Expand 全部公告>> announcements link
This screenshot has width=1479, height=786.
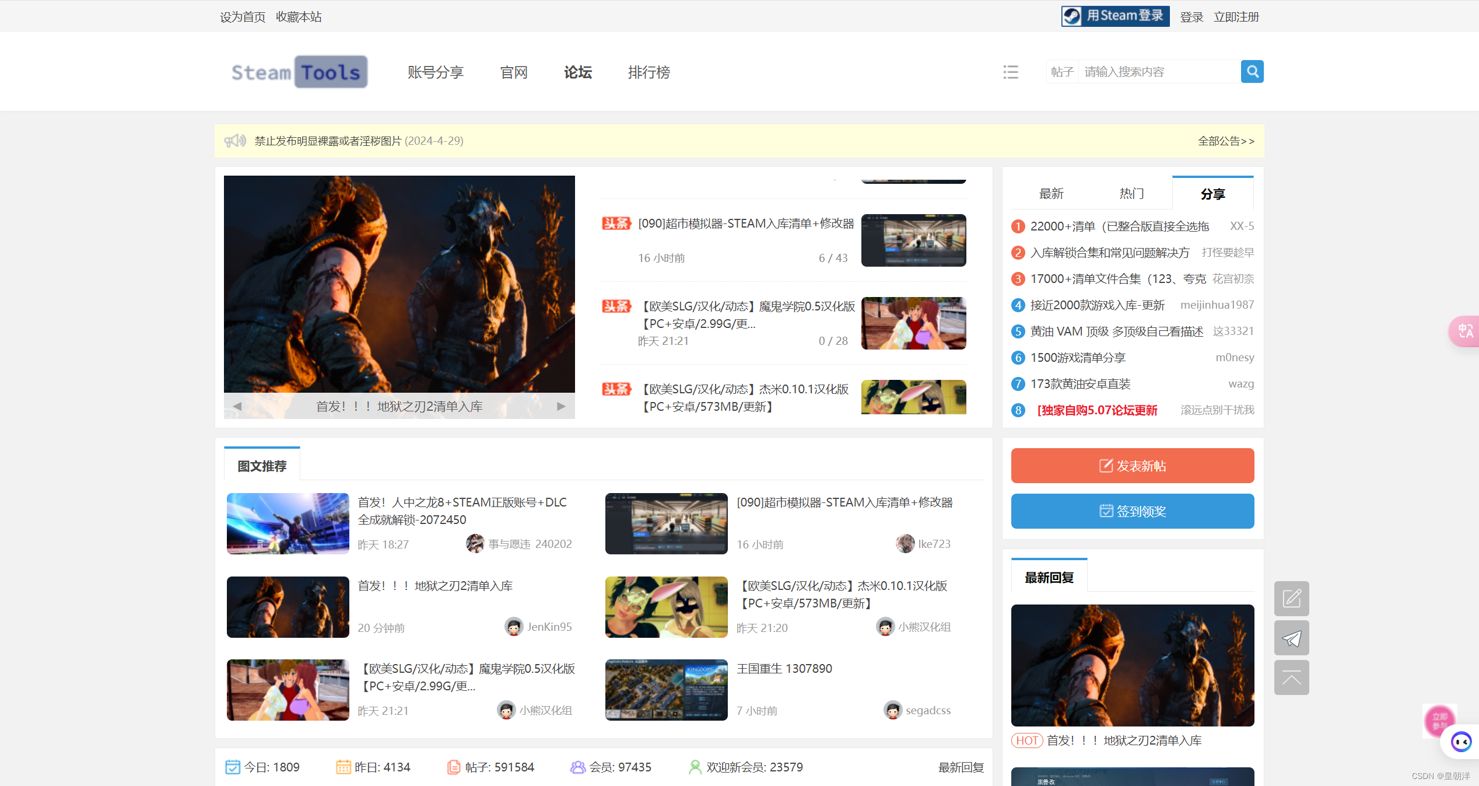tap(1225, 141)
